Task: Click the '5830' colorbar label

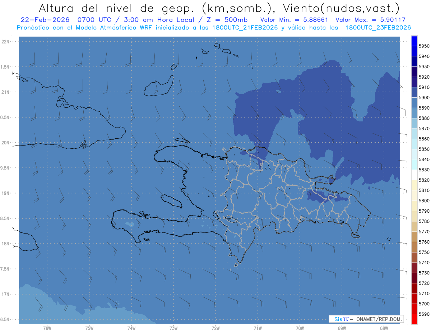Action: tap(424, 170)
